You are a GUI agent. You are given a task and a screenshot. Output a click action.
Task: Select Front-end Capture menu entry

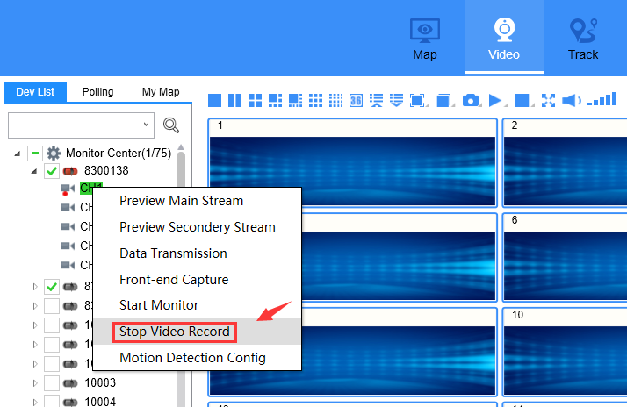coord(197,280)
